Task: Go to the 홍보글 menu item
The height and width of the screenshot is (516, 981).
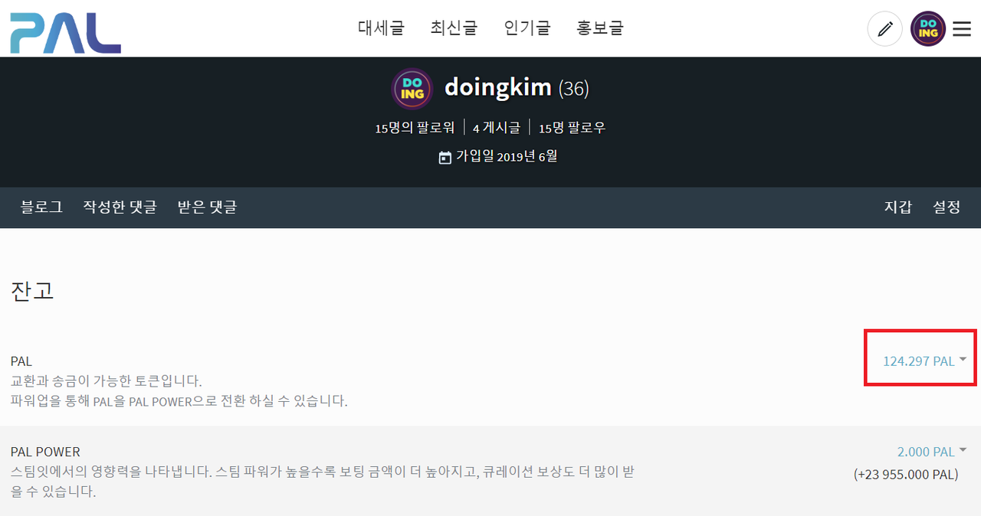Action: [x=600, y=28]
